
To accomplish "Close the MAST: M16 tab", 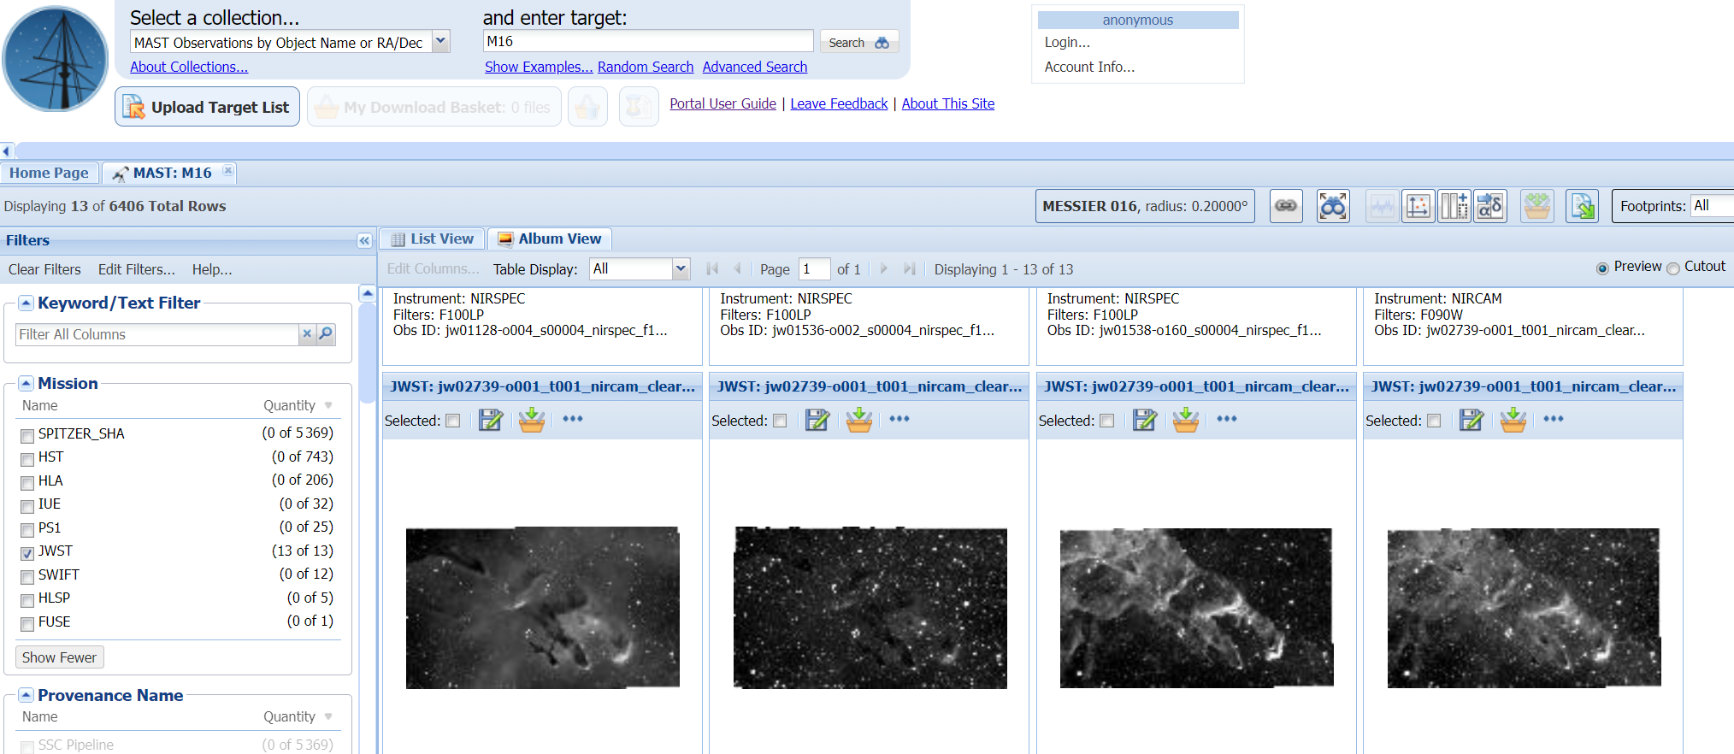I will (x=227, y=171).
